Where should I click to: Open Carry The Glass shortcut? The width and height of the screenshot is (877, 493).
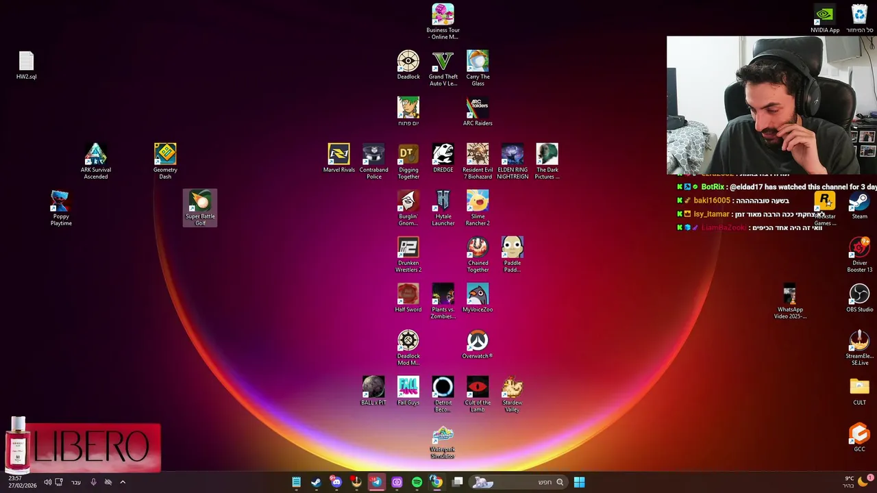tap(478, 68)
